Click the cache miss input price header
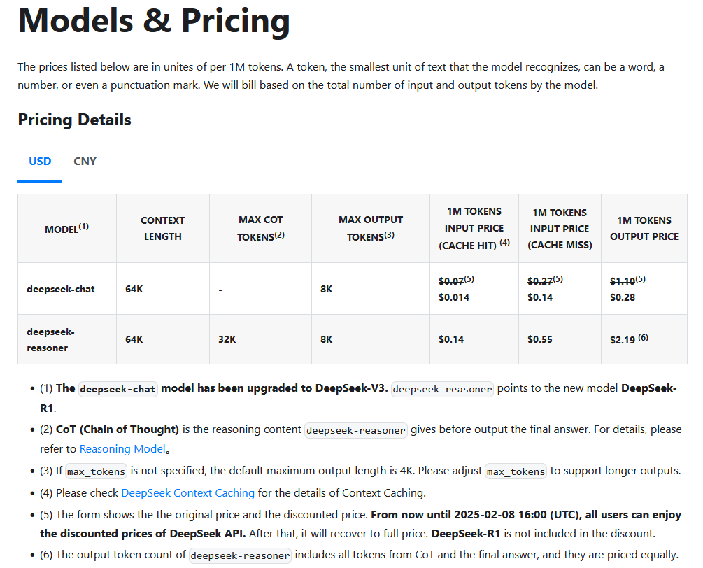 tap(560, 229)
